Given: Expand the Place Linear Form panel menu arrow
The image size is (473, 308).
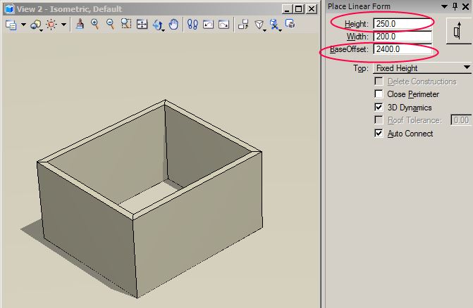Looking at the screenshot, I should [443, 7].
